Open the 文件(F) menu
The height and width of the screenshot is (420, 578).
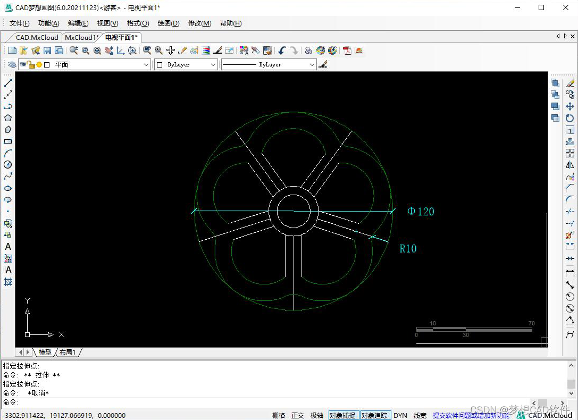pos(19,23)
